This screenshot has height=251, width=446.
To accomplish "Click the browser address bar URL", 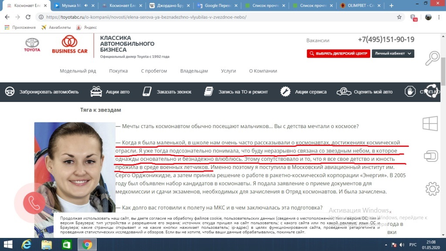I will 146,17.
